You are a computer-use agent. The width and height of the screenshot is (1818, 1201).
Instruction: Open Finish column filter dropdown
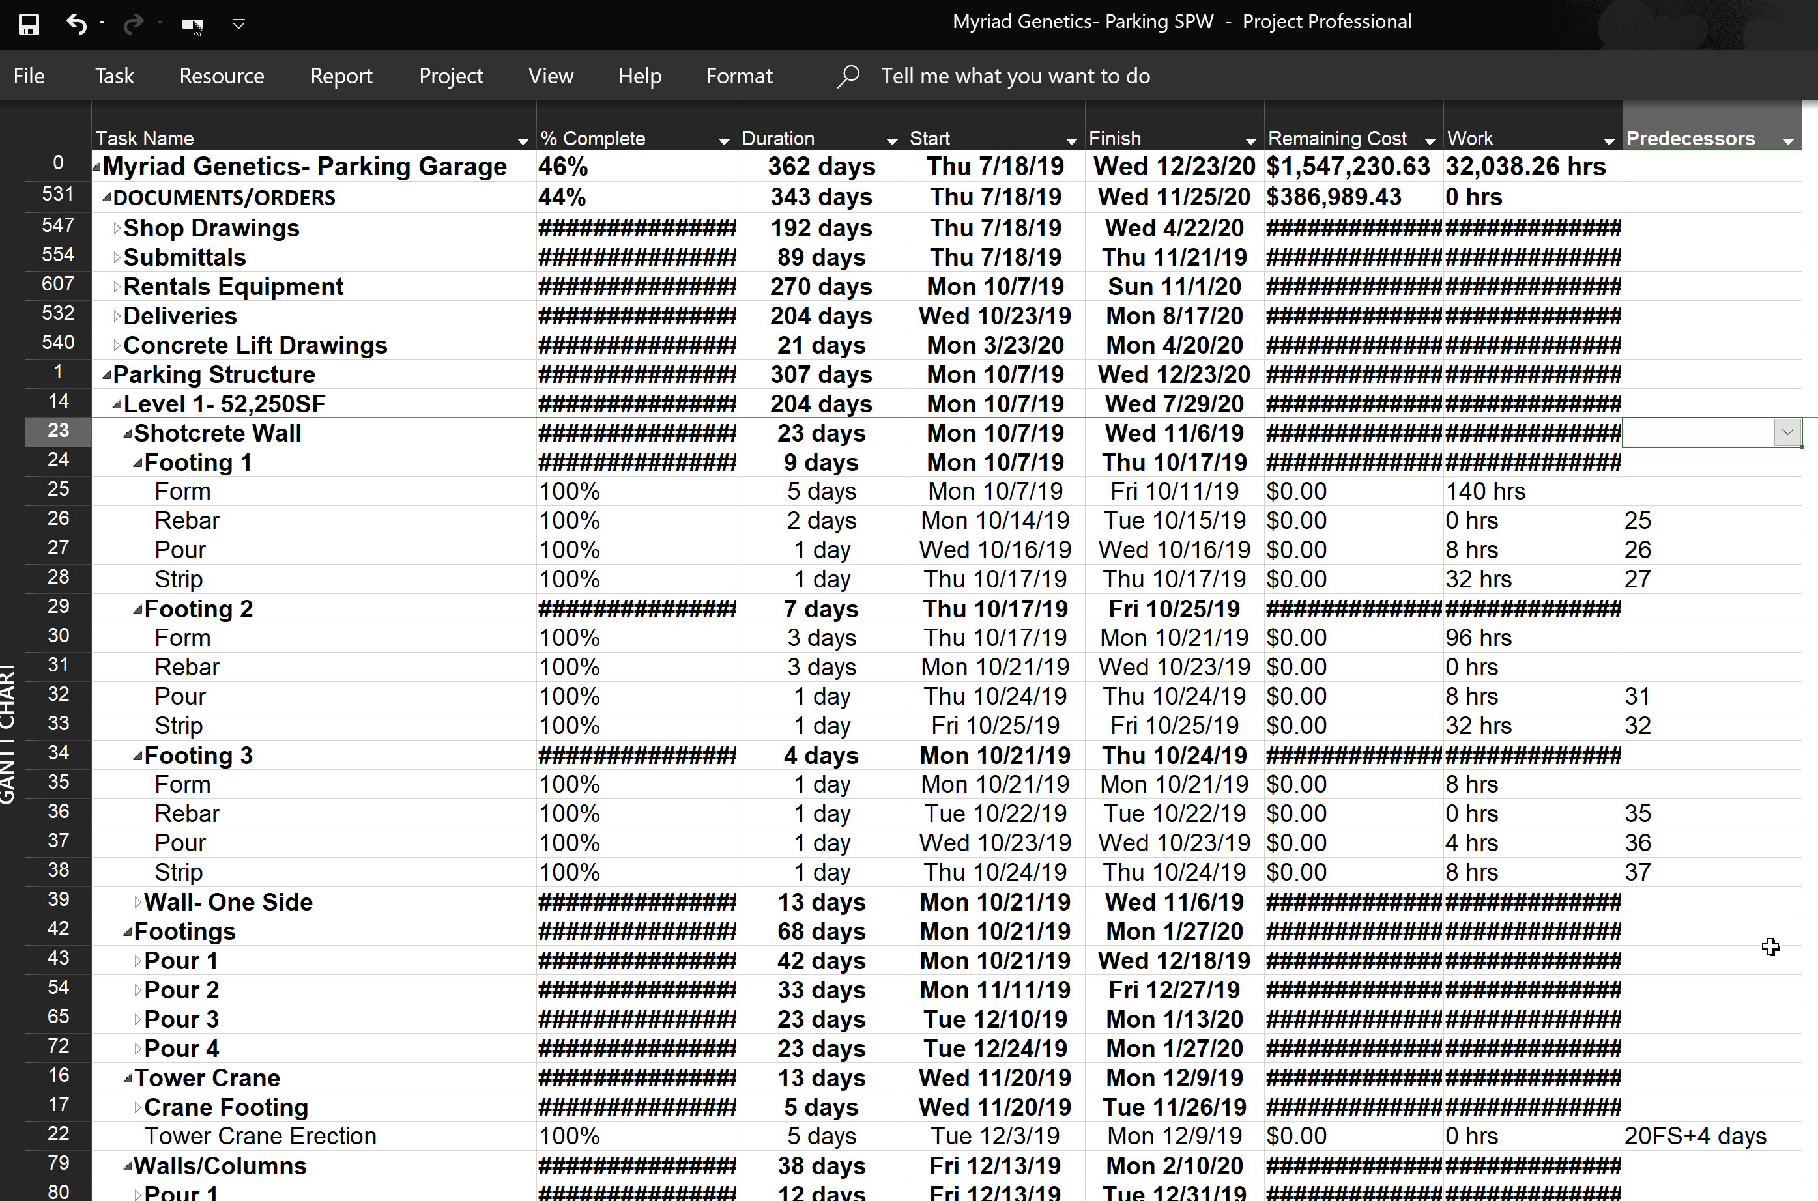[x=1250, y=141]
